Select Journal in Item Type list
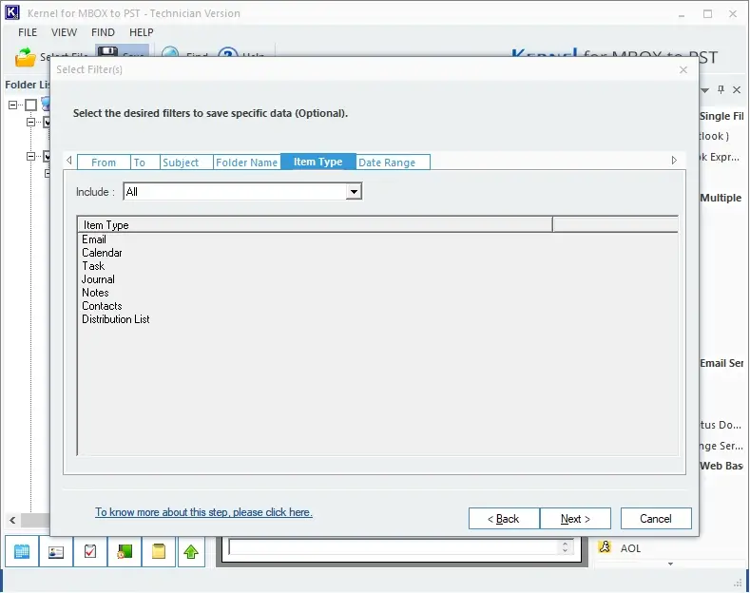This screenshot has height=593, width=750. pos(98,279)
